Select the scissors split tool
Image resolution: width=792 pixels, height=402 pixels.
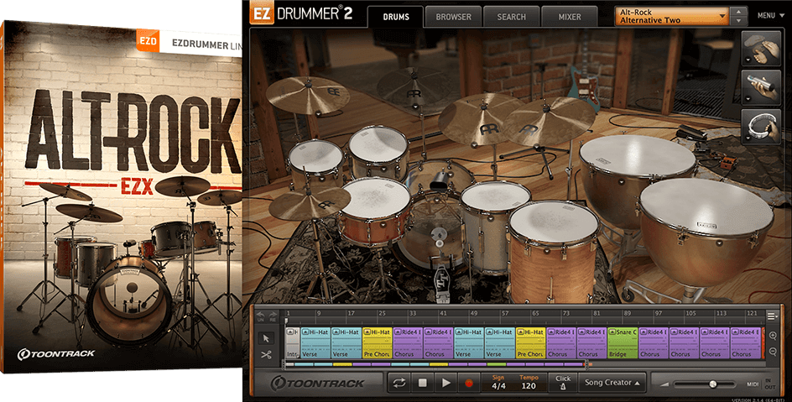pyautogui.click(x=267, y=355)
